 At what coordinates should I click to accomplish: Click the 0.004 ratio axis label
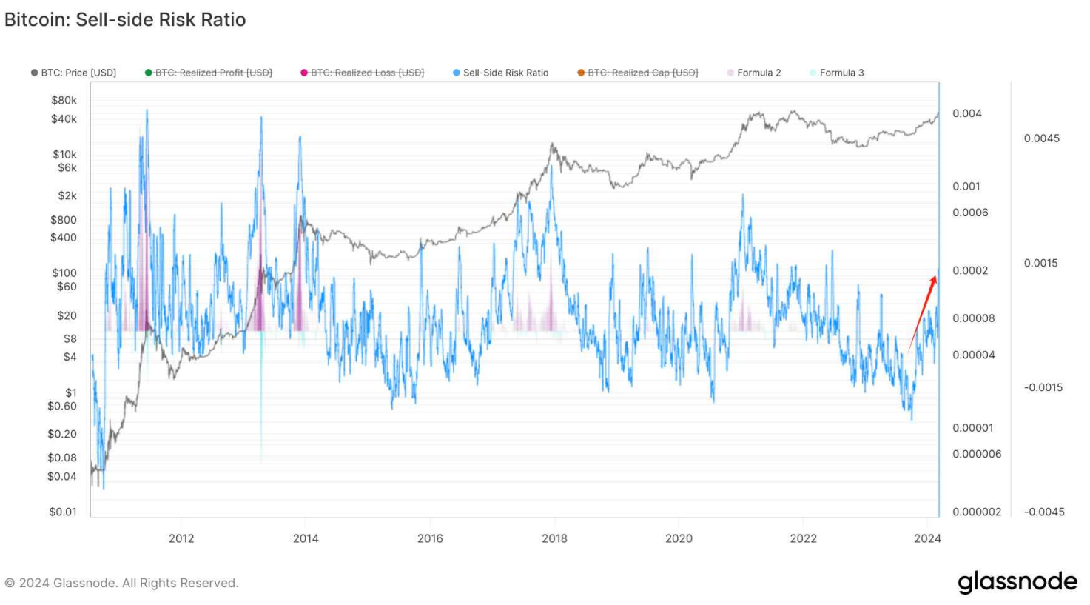(966, 113)
